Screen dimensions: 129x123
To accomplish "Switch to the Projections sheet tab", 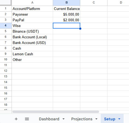I will coord(82,119).
